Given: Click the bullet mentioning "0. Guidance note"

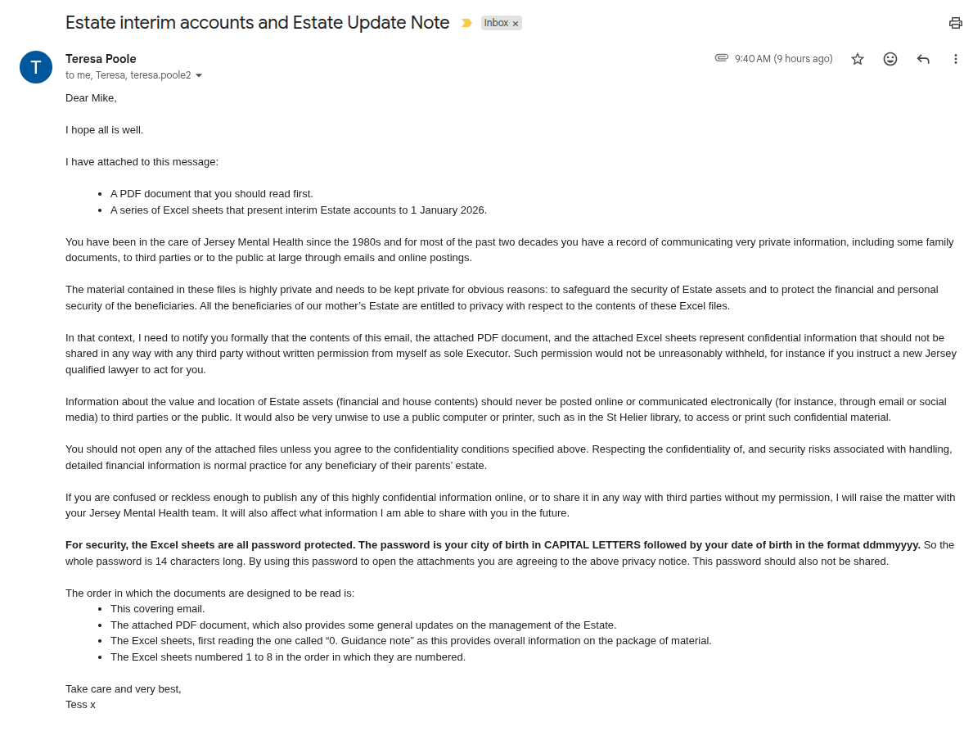Looking at the screenshot, I should coord(410,641).
